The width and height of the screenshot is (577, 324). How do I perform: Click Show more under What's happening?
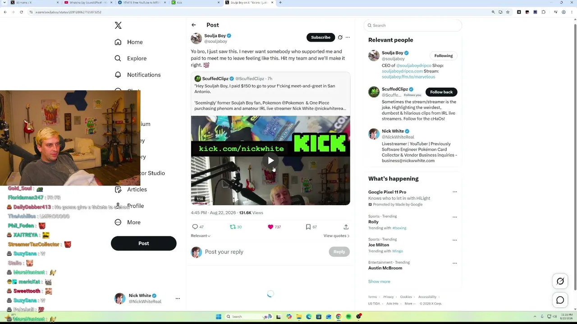point(379,282)
